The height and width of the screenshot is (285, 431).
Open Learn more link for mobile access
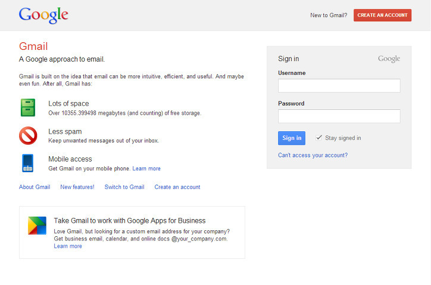[x=146, y=169]
